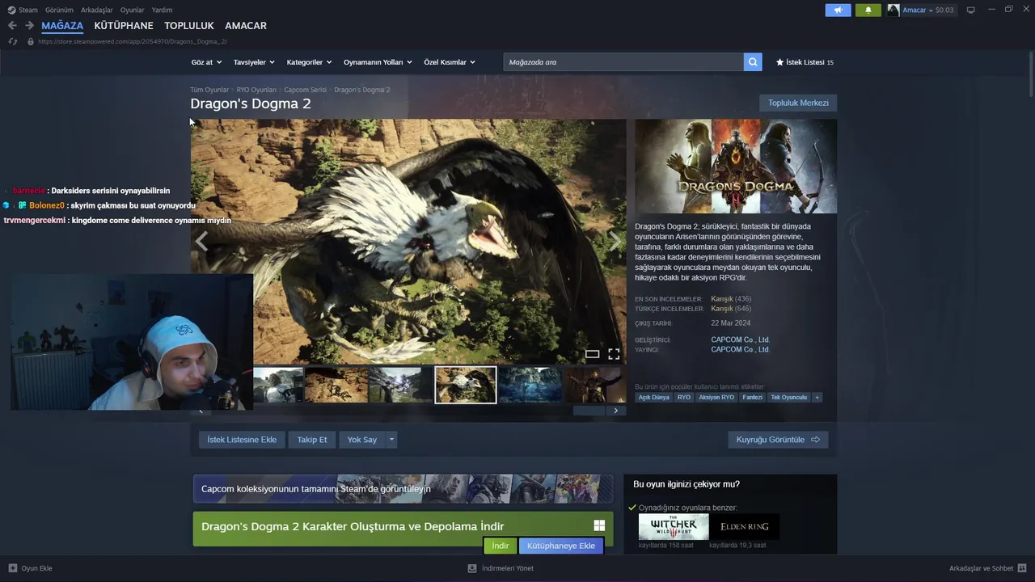Image resolution: width=1035 pixels, height=582 pixels.
Task: Open Topluluk Merkezi
Action: pyautogui.click(x=798, y=103)
